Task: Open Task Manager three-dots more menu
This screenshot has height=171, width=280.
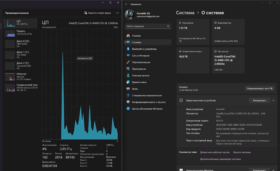Action: (117, 13)
